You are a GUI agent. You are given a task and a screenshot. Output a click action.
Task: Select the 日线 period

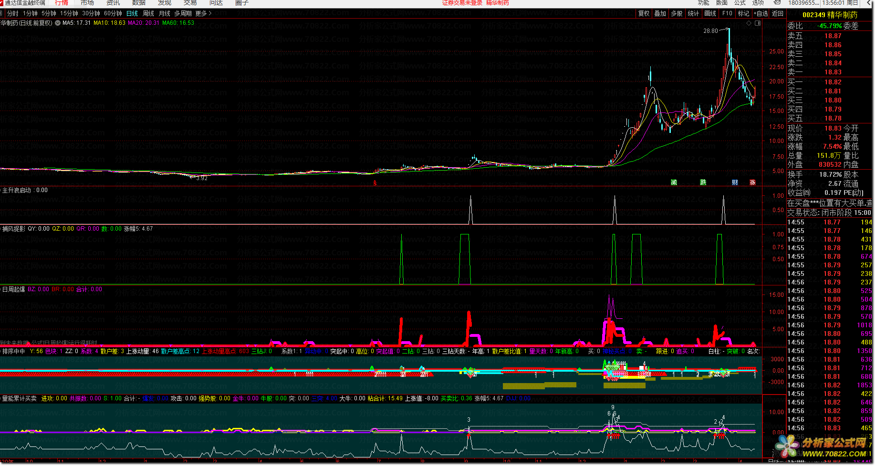point(132,13)
